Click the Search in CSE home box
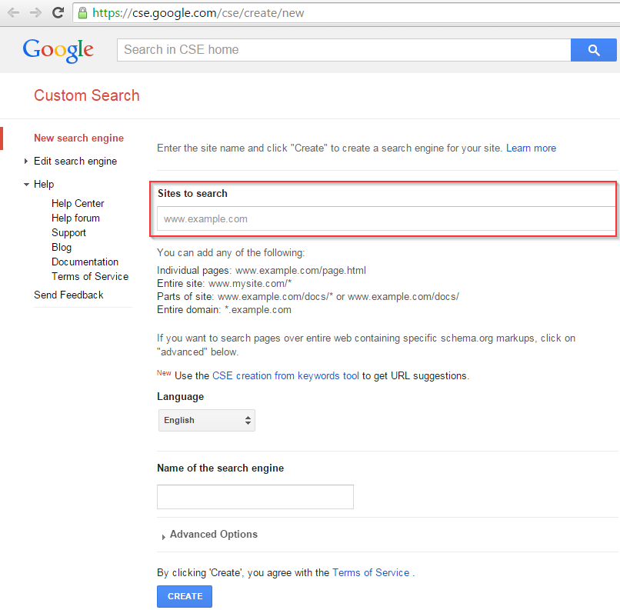 pos(344,50)
